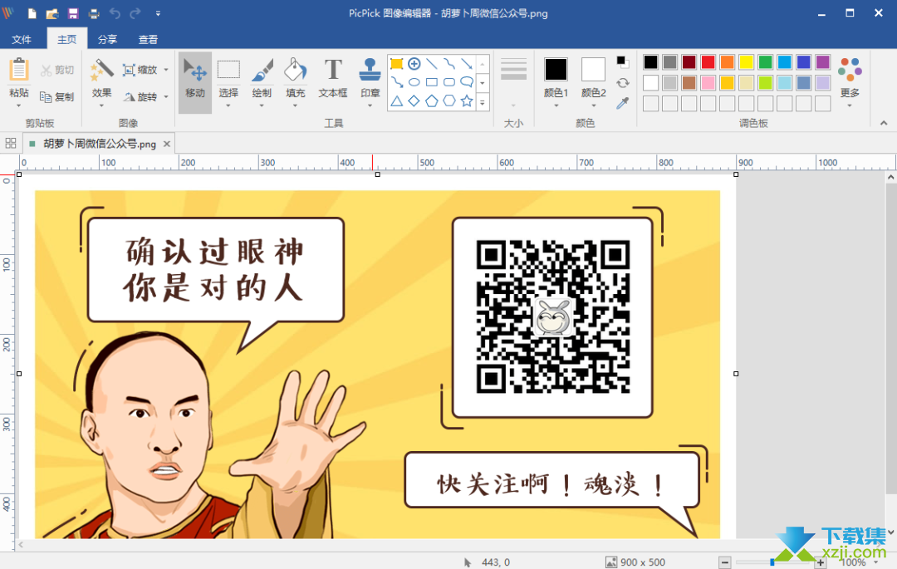This screenshot has width=897, height=569.
Task: Click the 复制 button
Action: click(57, 96)
